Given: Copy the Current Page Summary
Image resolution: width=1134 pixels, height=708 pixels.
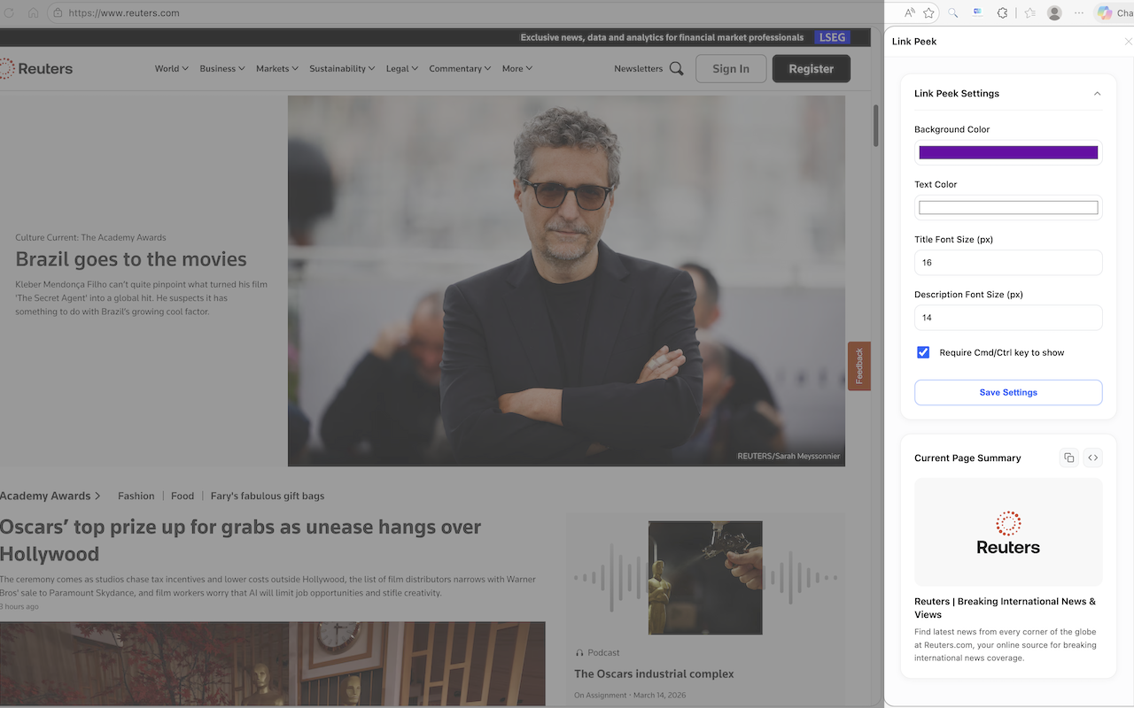Looking at the screenshot, I should click(1069, 458).
